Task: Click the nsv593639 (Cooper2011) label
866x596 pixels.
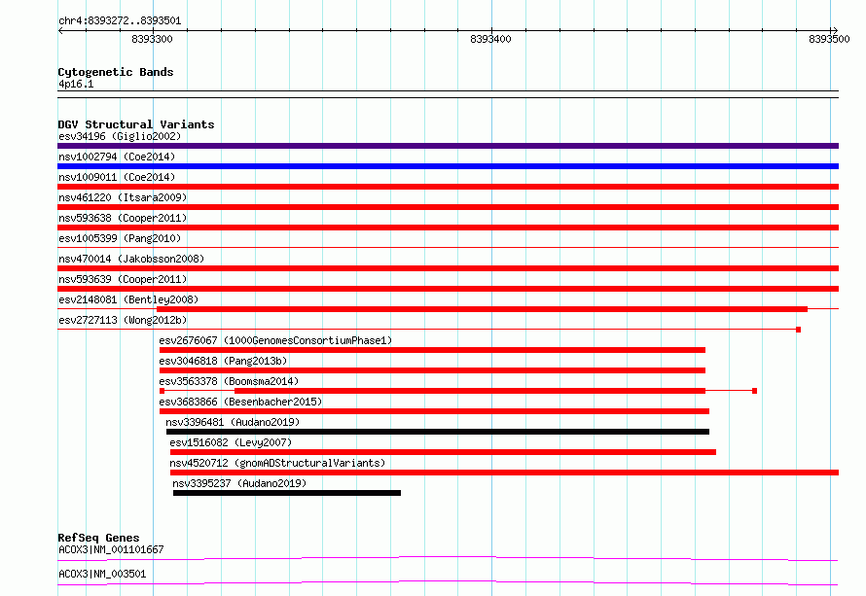Action: pyautogui.click(x=123, y=279)
